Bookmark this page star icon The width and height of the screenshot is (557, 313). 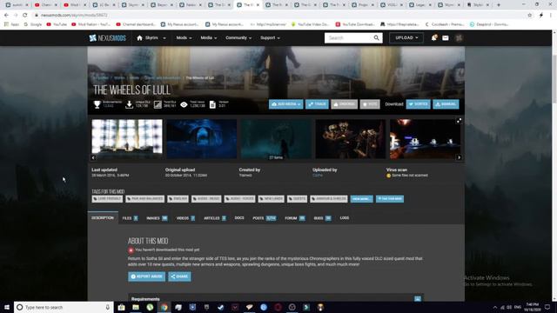click(x=530, y=16)
